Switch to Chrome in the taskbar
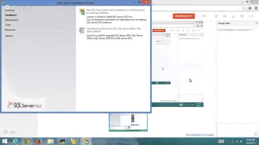259x145 pixels. (27, 141)
